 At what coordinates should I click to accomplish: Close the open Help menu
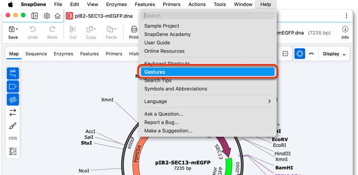pos(266,4)
